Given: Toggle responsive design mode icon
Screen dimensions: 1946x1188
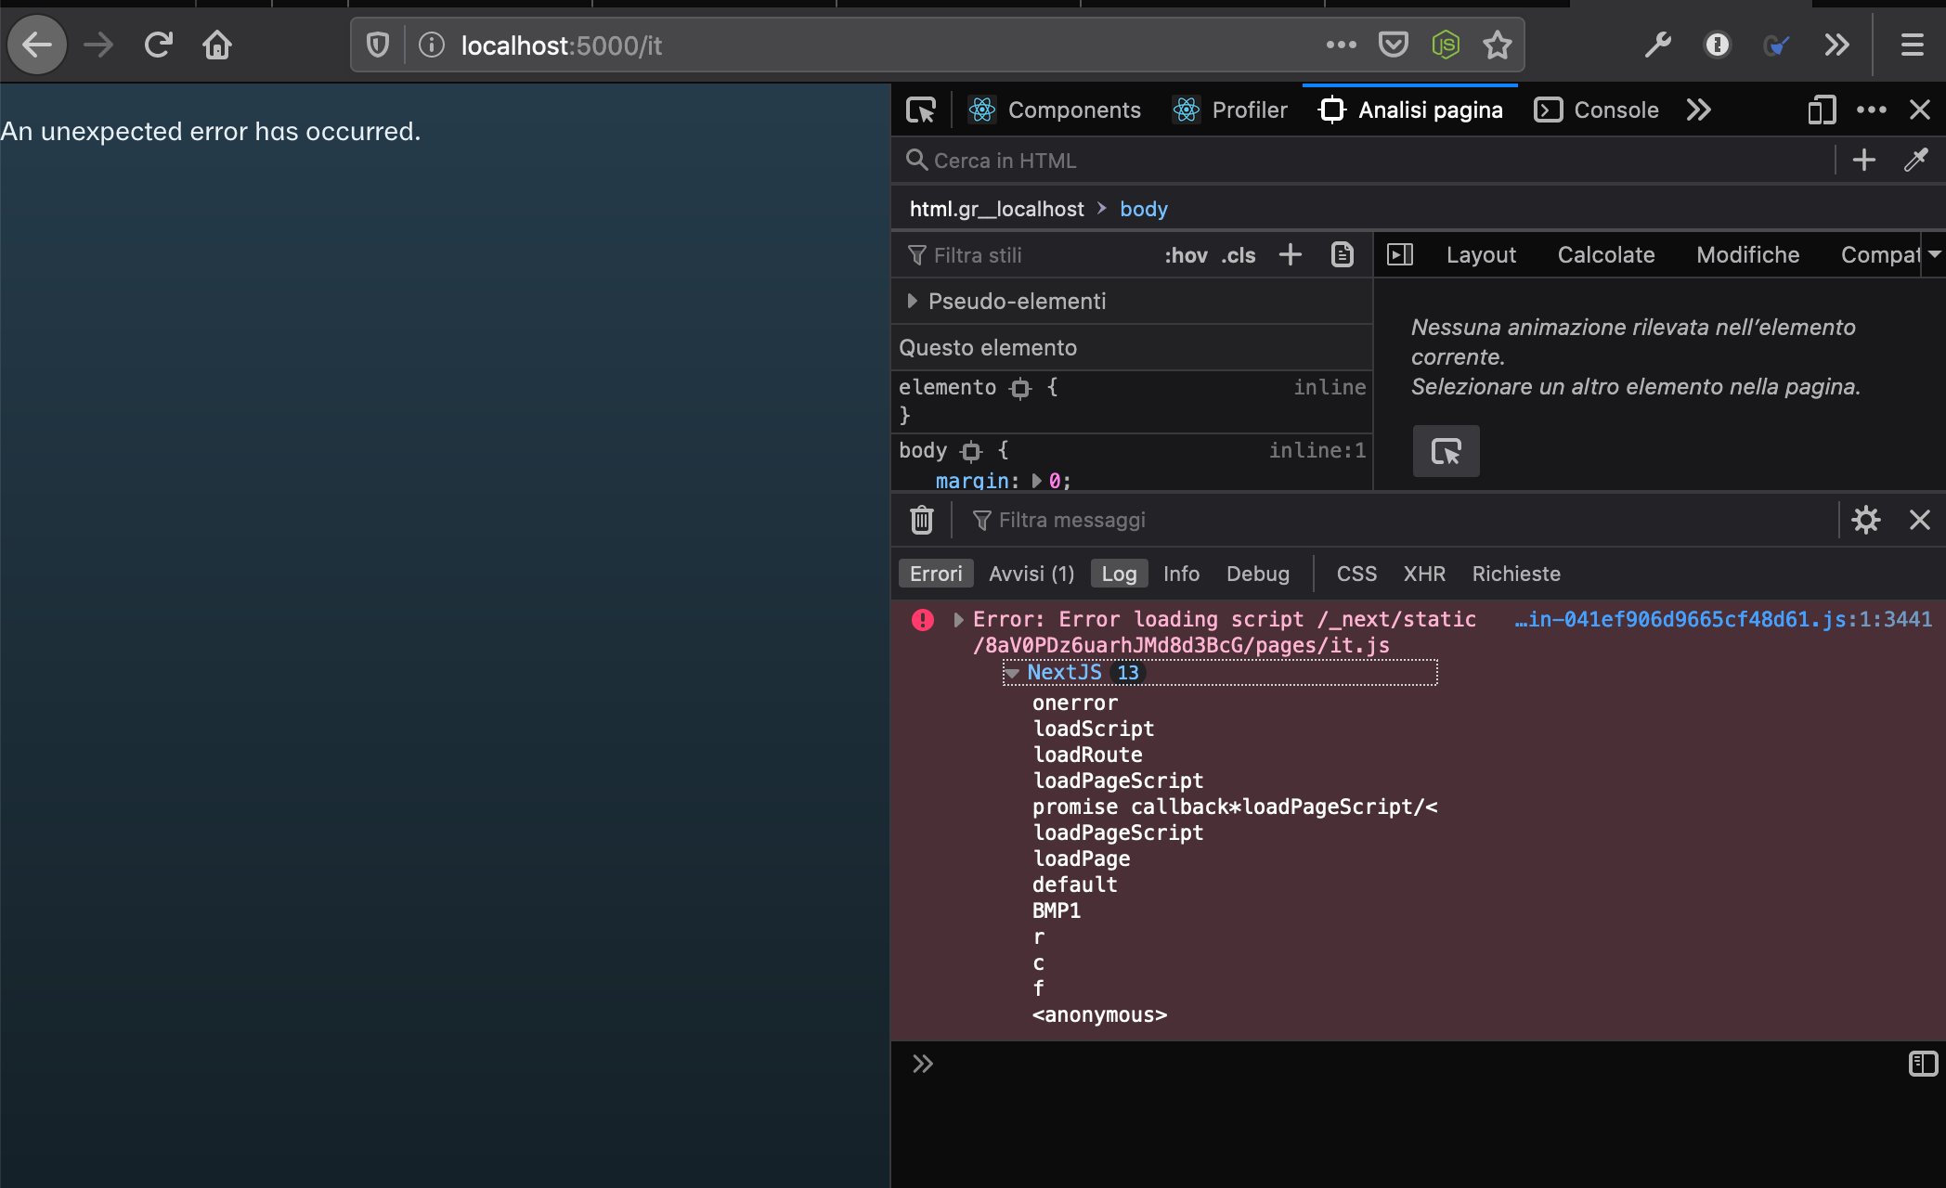Looking at the screenshot, I should [x=1822, y=110].
